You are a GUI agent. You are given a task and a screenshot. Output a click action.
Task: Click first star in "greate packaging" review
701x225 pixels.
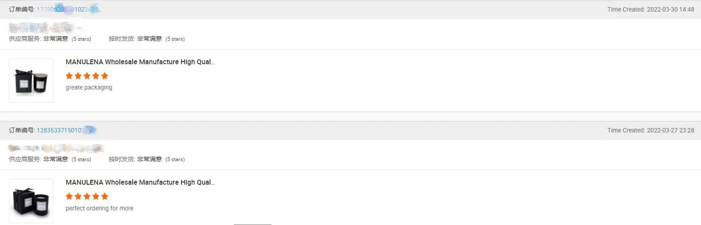click(x=69, y=76)
